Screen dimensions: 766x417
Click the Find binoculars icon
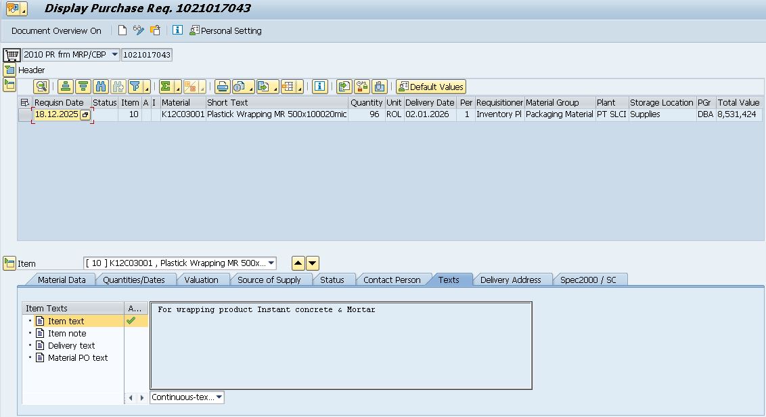[x=101, y=87]
